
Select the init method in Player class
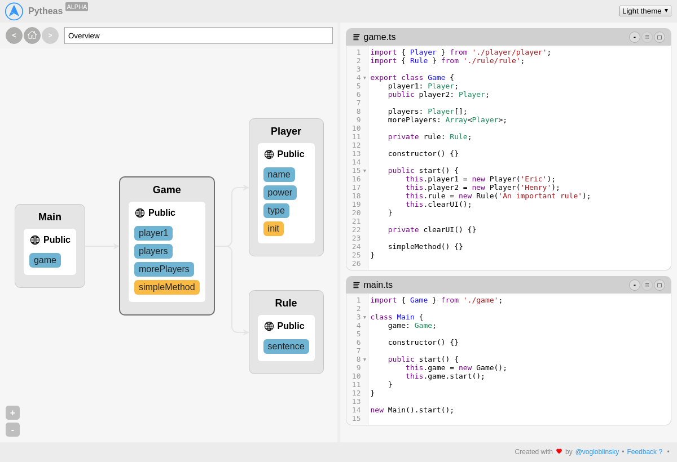[x=273, y=228]
